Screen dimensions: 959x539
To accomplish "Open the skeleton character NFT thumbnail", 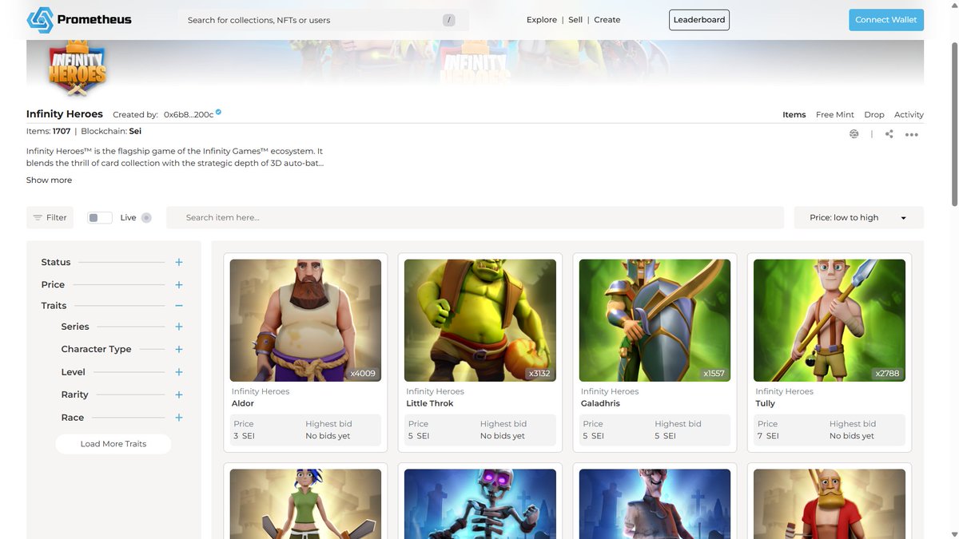I will (x=480, y=504).
